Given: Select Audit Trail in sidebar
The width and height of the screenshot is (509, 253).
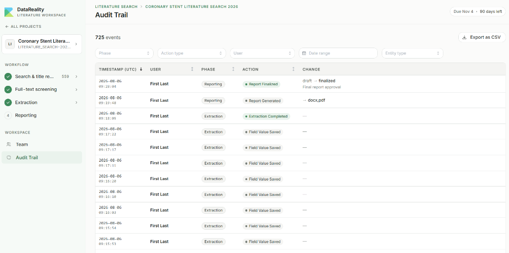Looking at the screenshot, I should pyautogui.click(x=42, y=157).
